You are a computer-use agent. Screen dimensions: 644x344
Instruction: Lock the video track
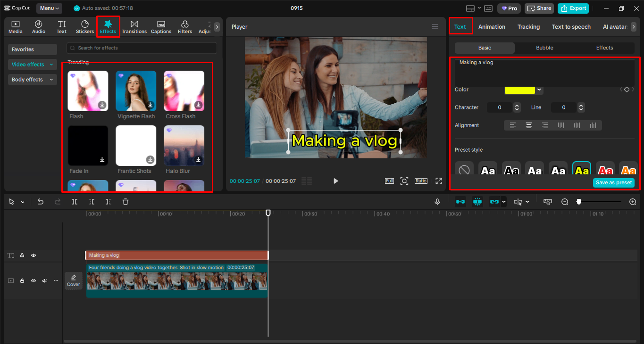coord(22,280)
